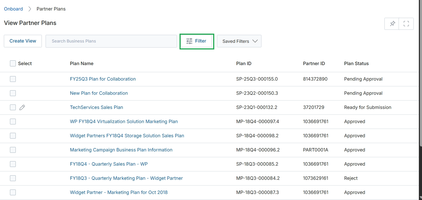Viewport: 422px width, 200px height.
Task: Click partner ID 1073629161
Action: (316, 178)
